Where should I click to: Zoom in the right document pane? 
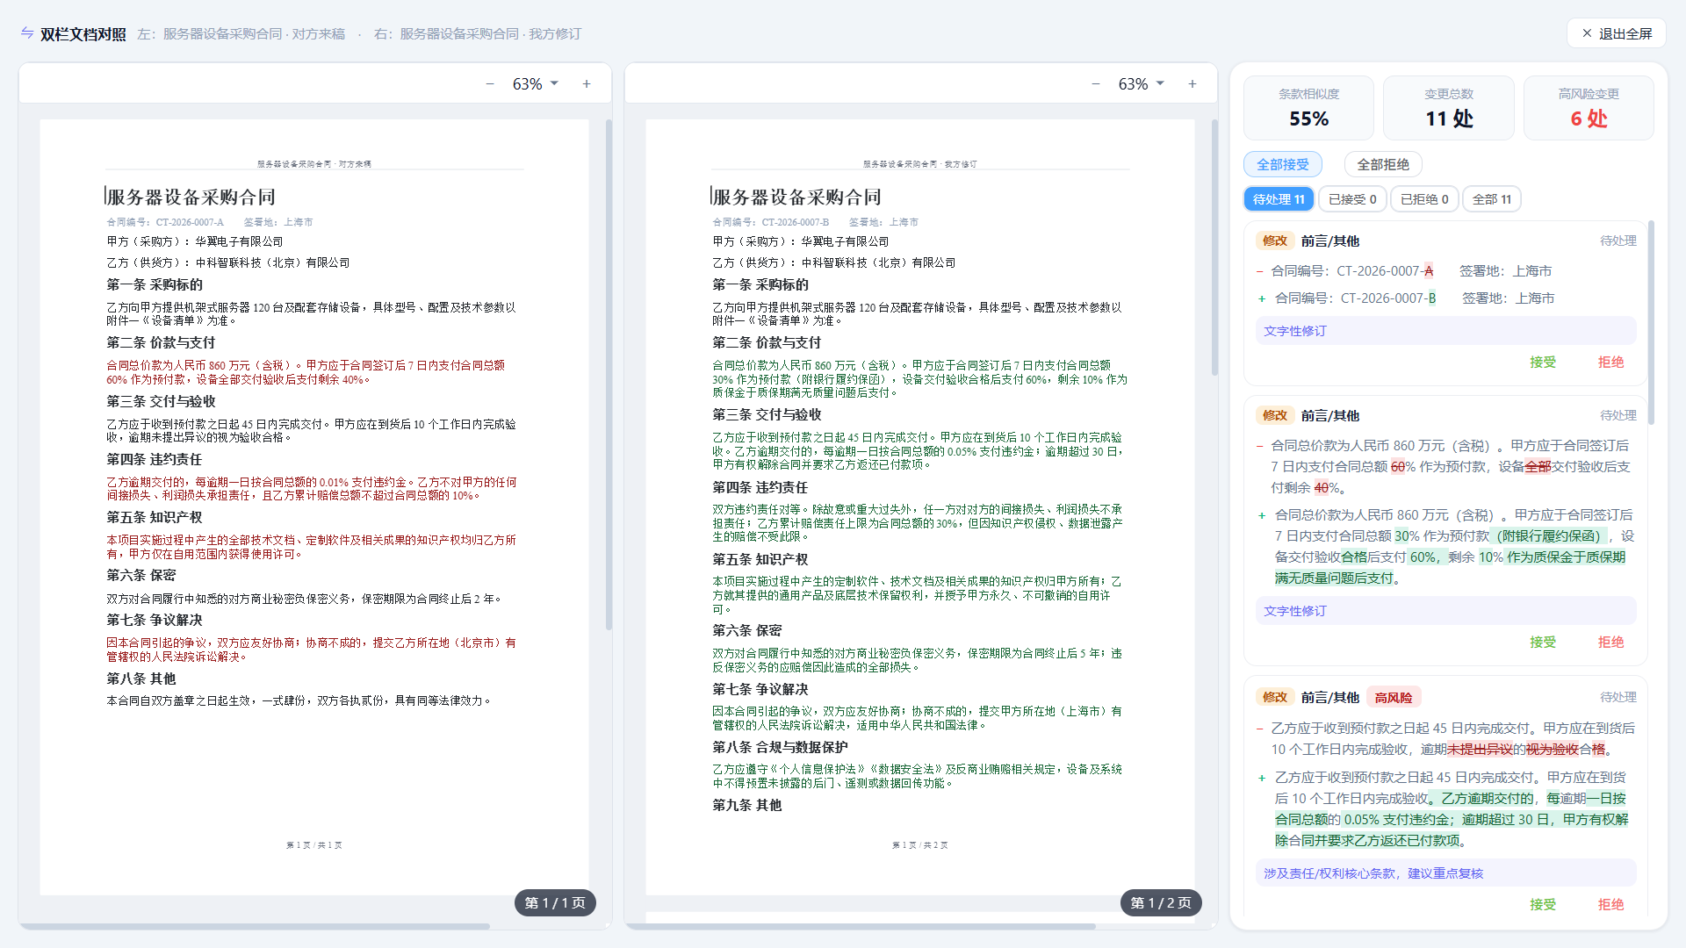coord(1192,84)
